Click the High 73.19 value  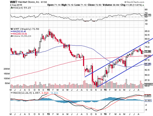[67, 5]
